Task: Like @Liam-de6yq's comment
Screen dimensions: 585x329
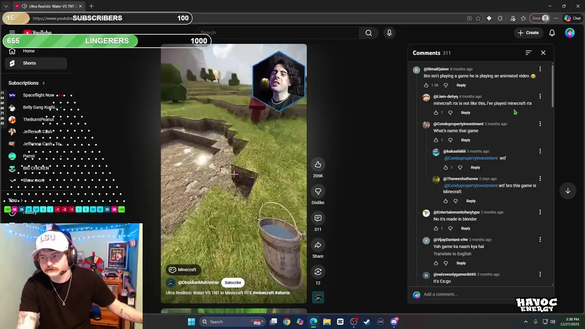Action: point(436,113)
